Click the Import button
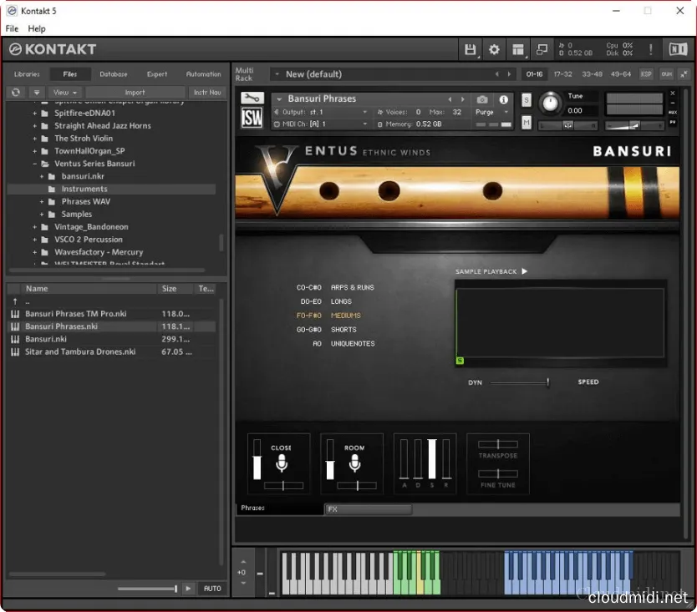 (135, 93)
